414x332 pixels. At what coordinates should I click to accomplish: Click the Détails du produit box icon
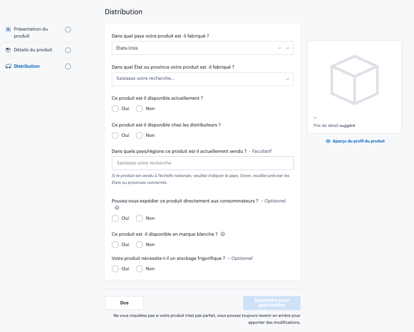8,50
